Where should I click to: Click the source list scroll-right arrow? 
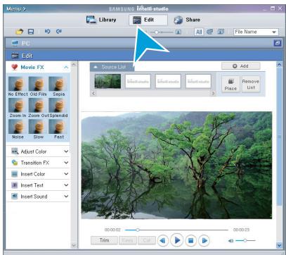tap(213, 93)
